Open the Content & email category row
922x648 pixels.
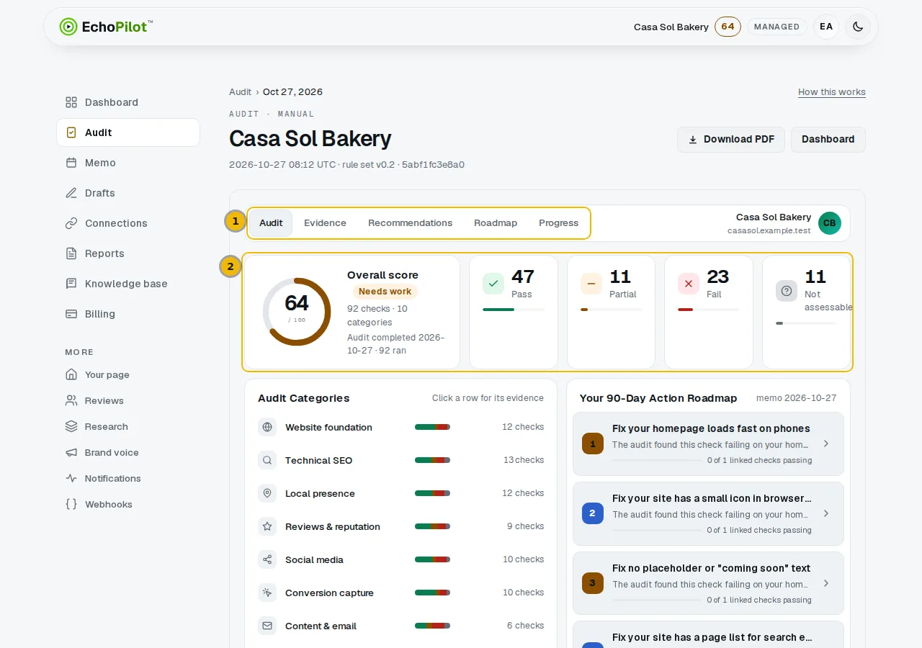click(x=400, y=626)
